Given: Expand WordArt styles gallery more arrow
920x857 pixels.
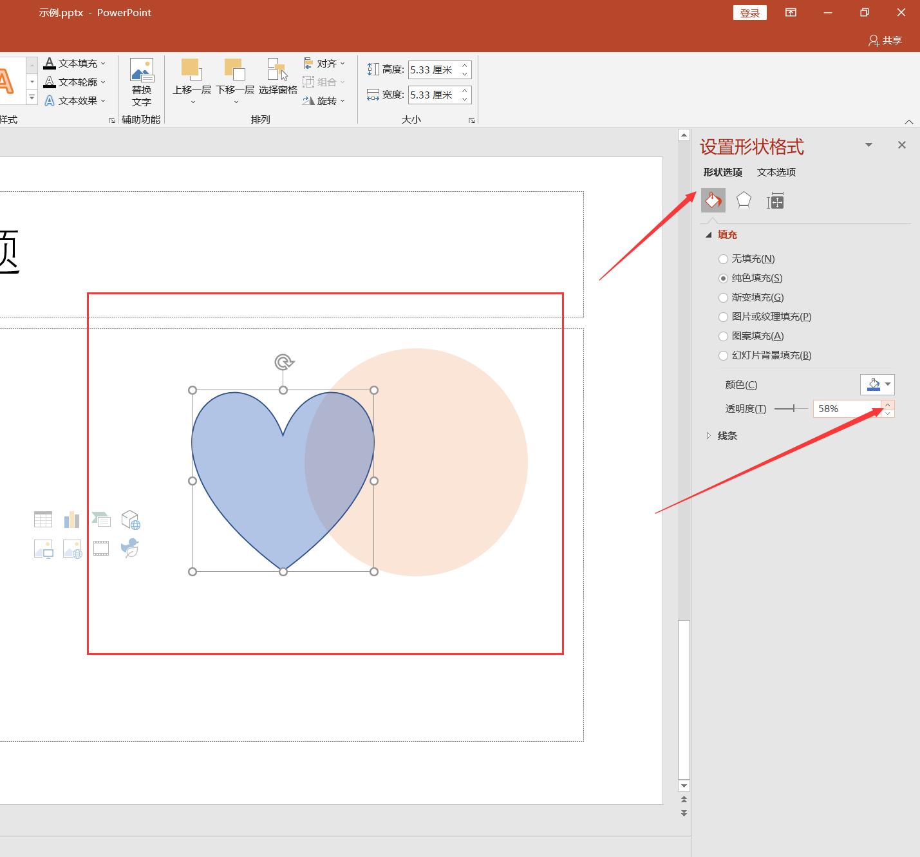Looking at the screenshot, I should tap(32, 97).
